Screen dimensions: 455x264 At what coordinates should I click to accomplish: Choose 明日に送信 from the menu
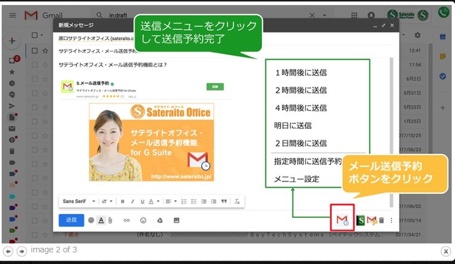293,126
